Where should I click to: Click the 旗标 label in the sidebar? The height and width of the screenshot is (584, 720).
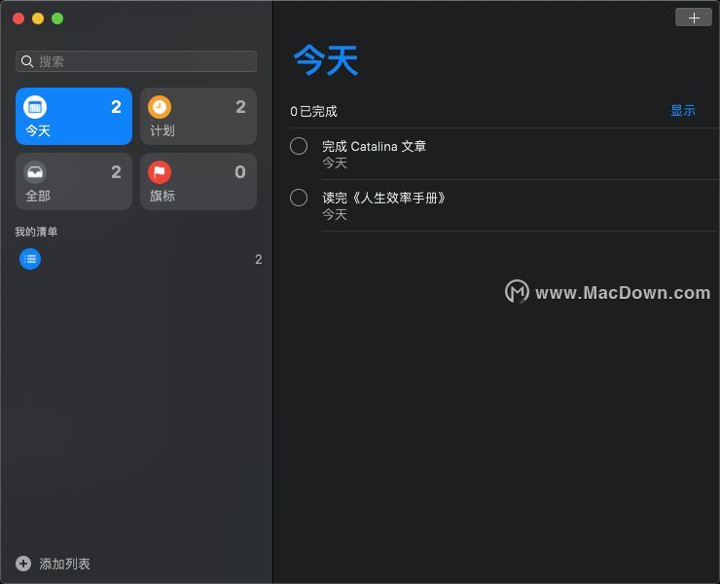coord(162,197)
